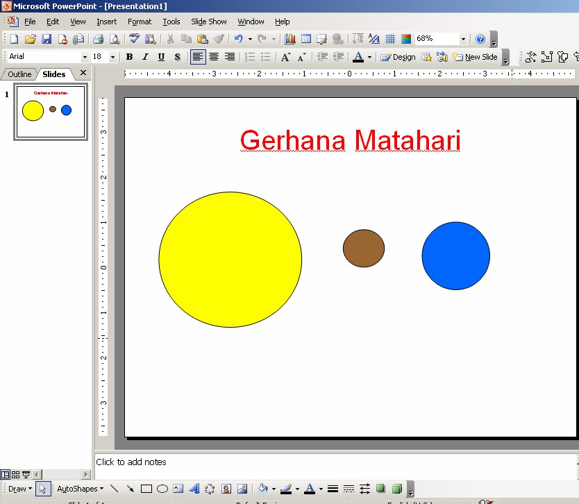Toggle italic formatting
This screenshot has width=579, height=504.
click(x=144, y=56)
